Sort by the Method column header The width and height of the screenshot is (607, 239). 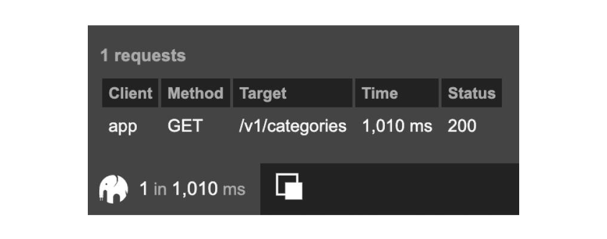tap(195, 93)
